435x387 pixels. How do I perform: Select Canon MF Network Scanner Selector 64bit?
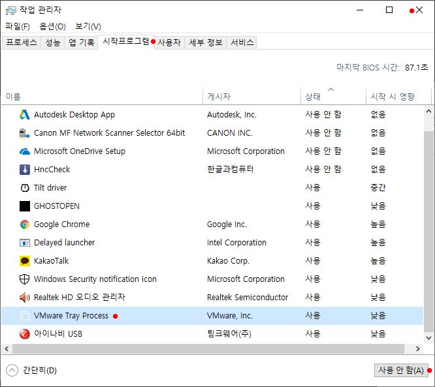(x=109, y=133)
